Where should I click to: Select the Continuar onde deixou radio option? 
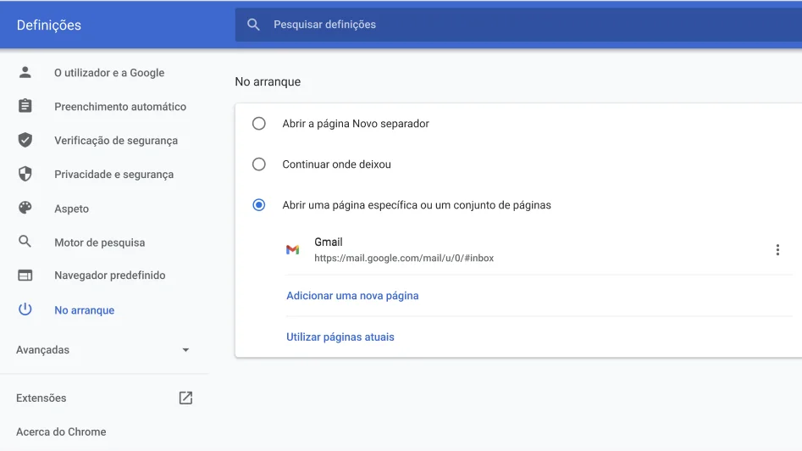(259, 164)
